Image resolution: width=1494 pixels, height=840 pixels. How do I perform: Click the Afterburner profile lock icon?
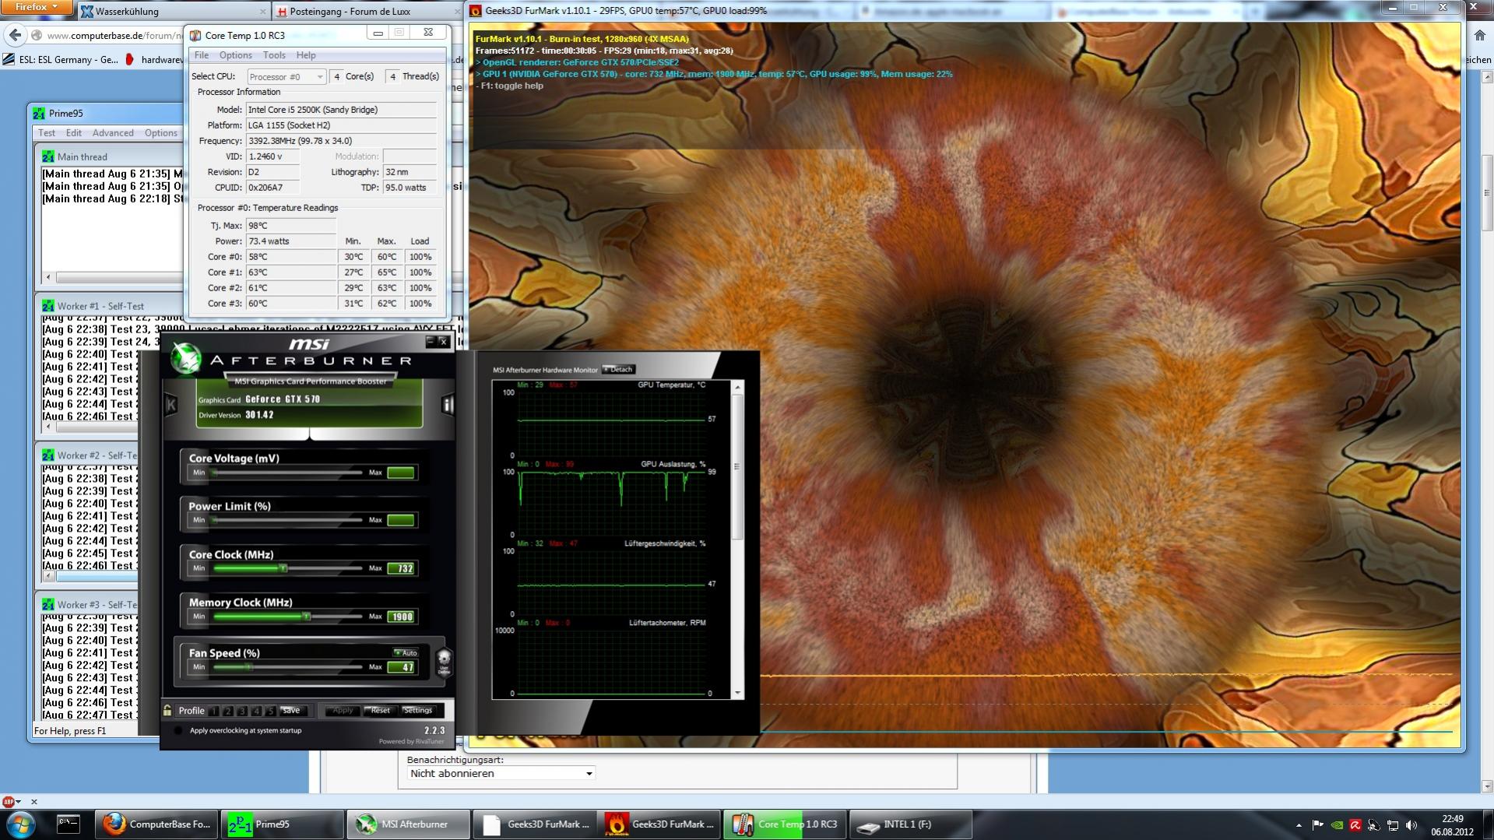[x=167, y=710]
